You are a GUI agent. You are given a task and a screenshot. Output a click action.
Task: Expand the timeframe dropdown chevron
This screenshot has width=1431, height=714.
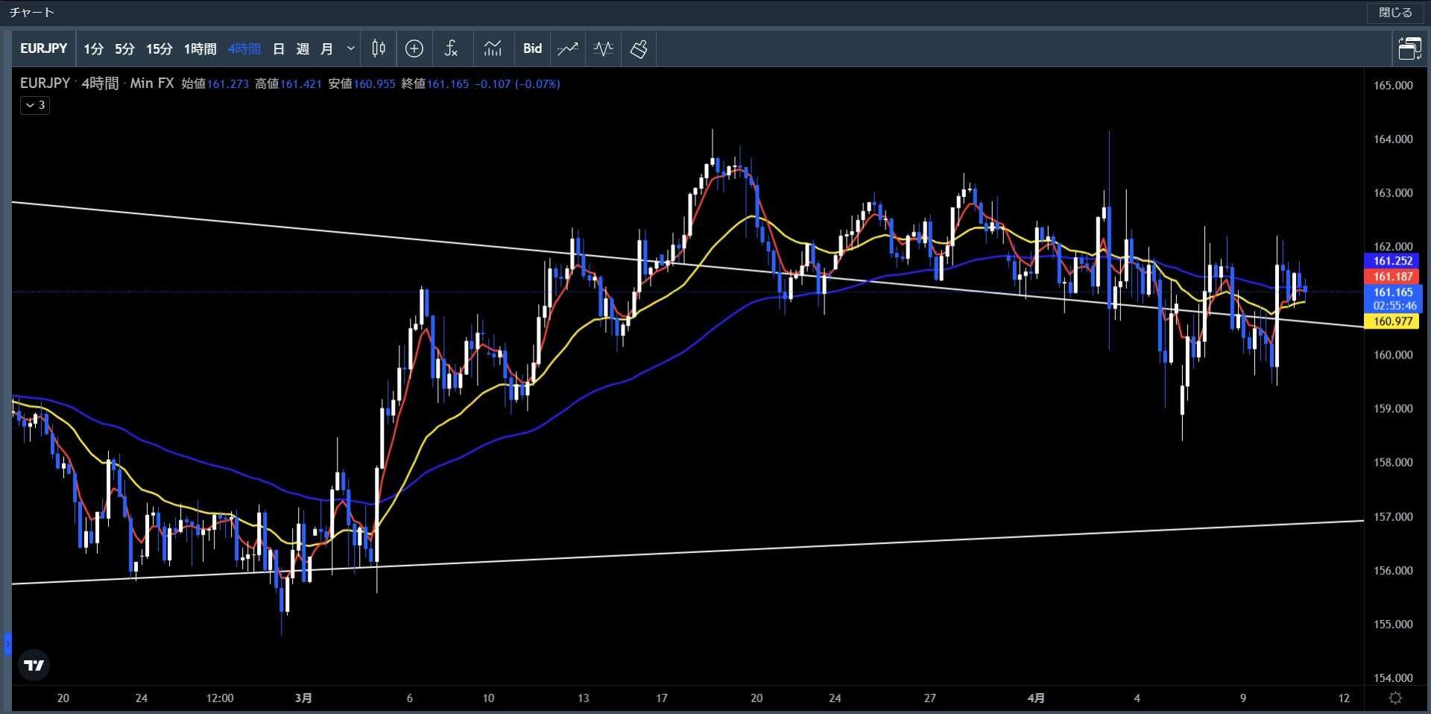click(x=350, y=49)
